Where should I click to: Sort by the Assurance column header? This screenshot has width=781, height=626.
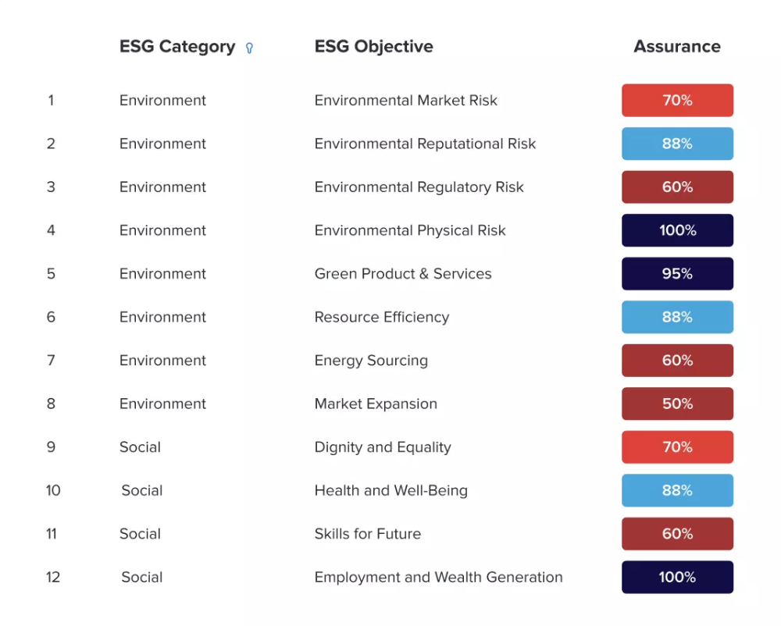click(676, 46)
